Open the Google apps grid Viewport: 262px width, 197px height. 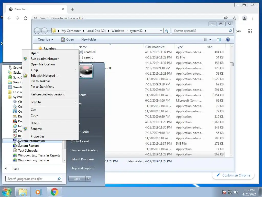pyautogui.click(x=250, y=31)
